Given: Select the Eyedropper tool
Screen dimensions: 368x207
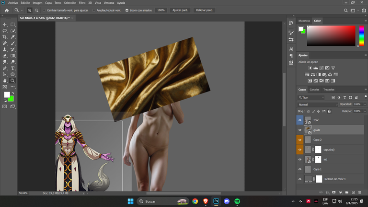Looking at the screenshot, I should pyautogui.click(x=12, y=37).
